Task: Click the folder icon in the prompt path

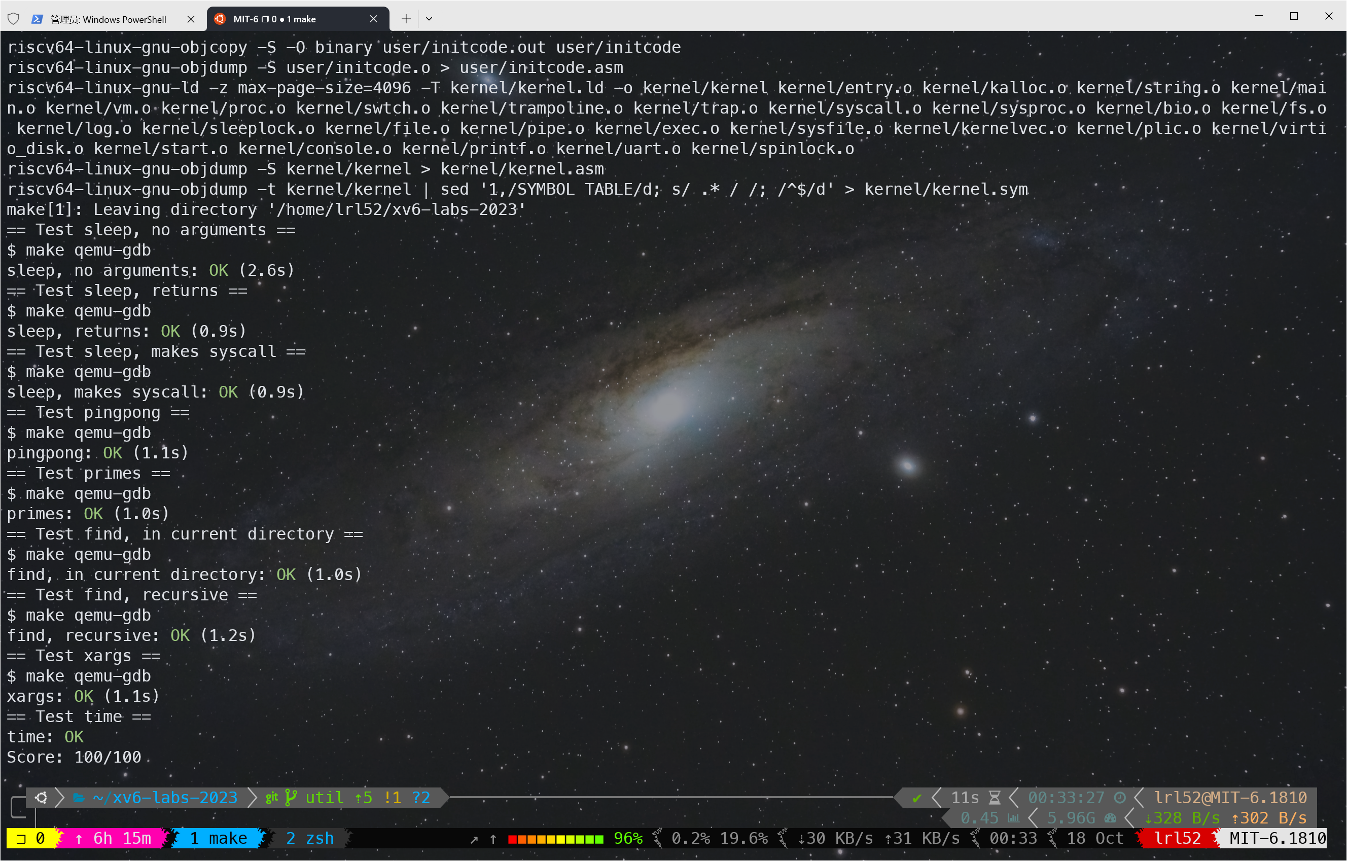Action: (x=79, y=798)
